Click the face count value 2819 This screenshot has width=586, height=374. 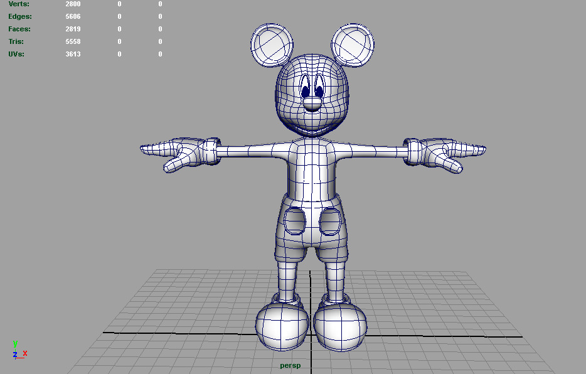(x=73, y=29)
